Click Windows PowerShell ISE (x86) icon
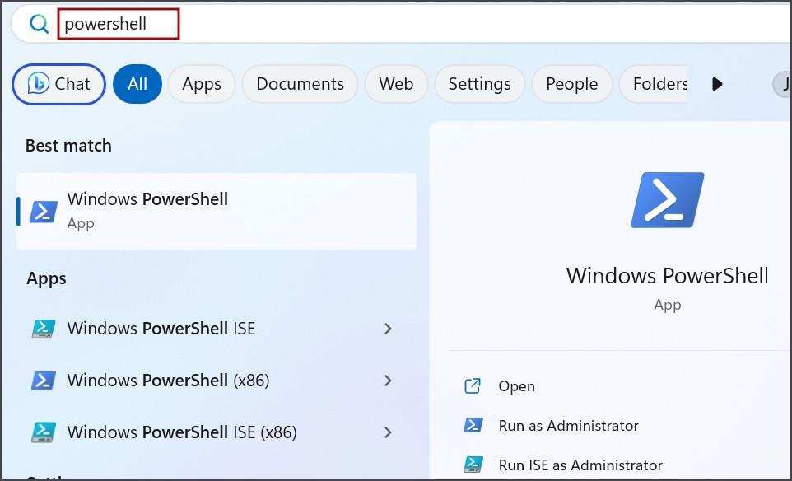This screenshot has height=481, width=792. point(44,432)
